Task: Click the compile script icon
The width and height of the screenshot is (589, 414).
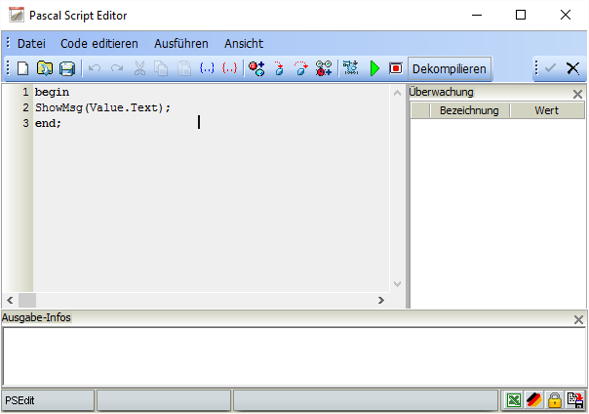Action: [x=351, y=68]
